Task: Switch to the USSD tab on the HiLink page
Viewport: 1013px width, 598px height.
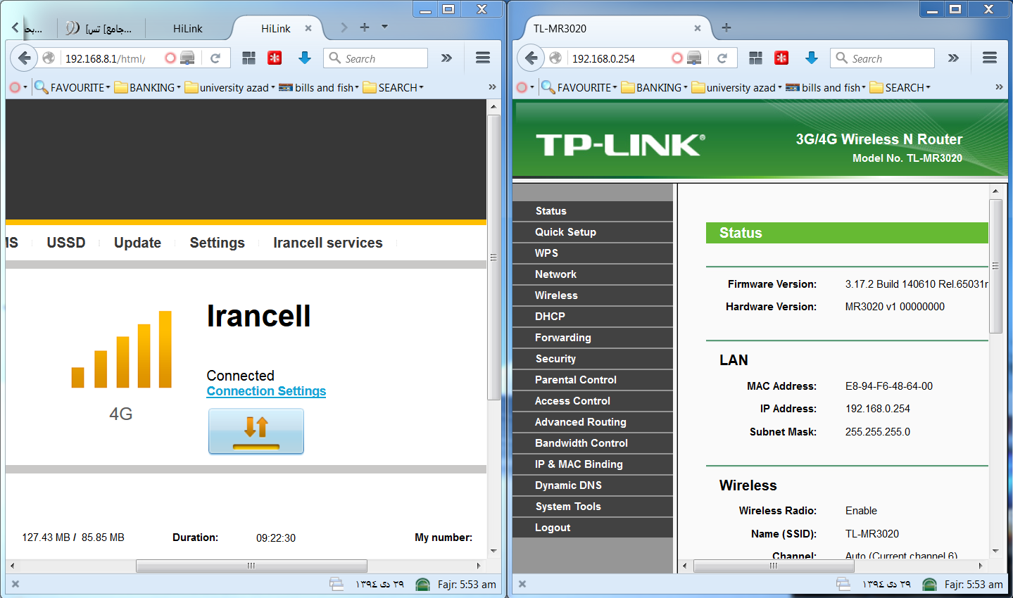Action: point(66,243)
